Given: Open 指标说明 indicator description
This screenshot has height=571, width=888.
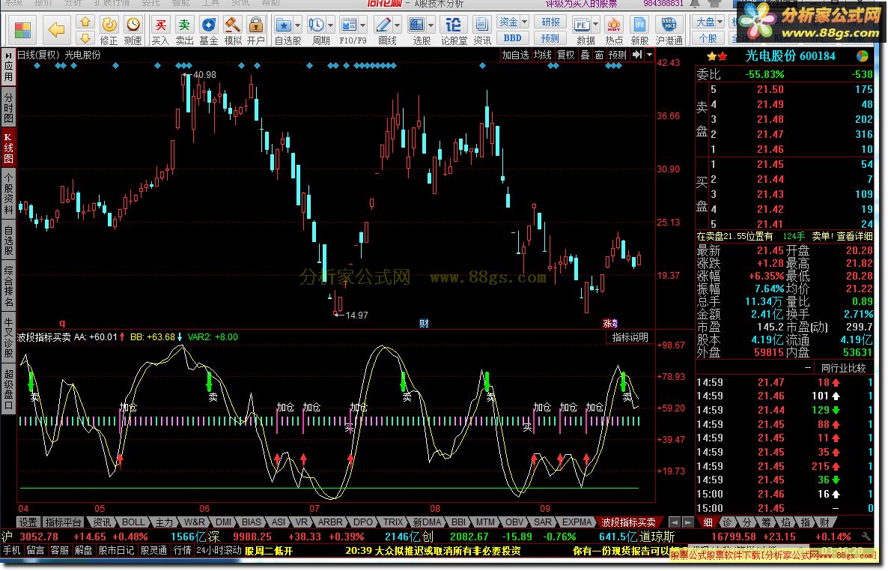Looking at the screenshot, I should pos(630,337).
